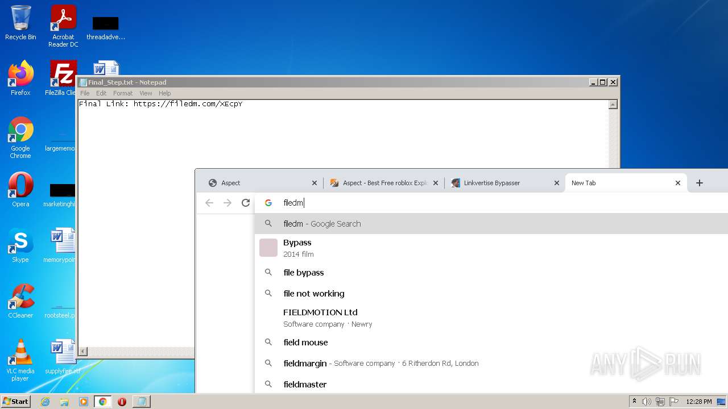Open Opera from the taskbar

pyautogui.click(x=122, y=402)
